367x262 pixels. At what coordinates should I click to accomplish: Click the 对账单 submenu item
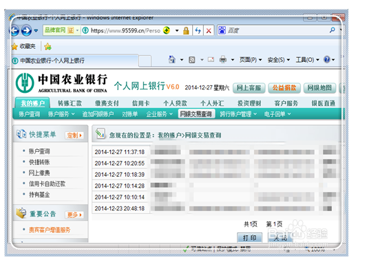(130, 114)
